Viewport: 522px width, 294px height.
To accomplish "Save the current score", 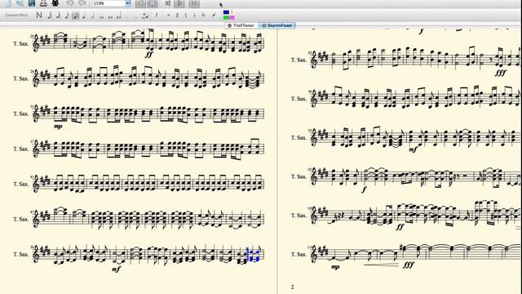I will pos(32,3).
